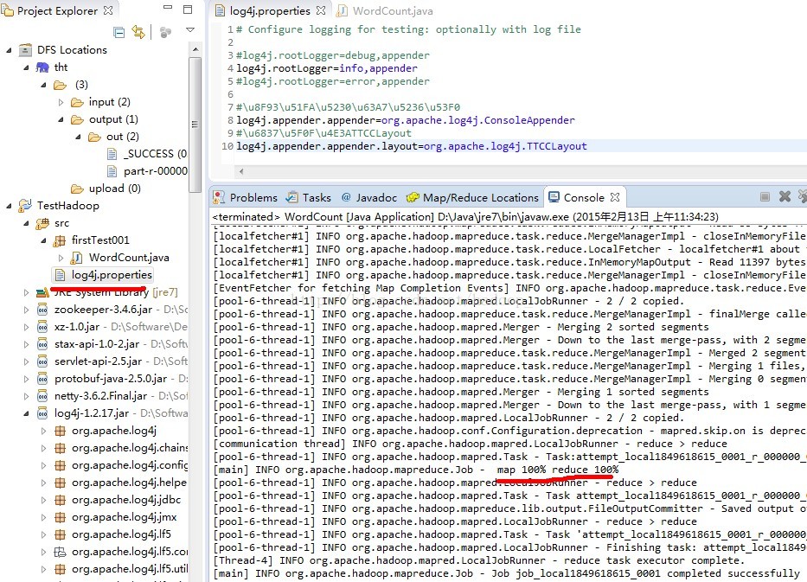Collapse the log4j-1.2.17.jar node
This screenshot has height=582, width=807.
(26, 413)
